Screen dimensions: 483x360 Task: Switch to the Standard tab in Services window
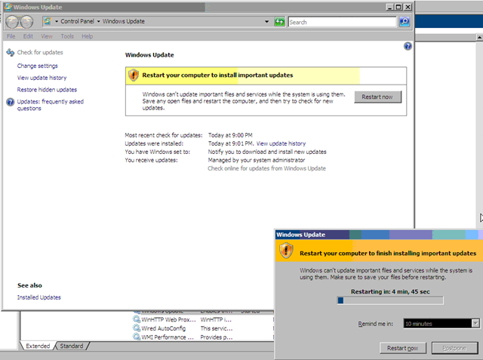point(72,346)
